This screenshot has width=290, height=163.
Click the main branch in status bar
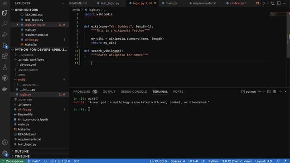point(34,161)
